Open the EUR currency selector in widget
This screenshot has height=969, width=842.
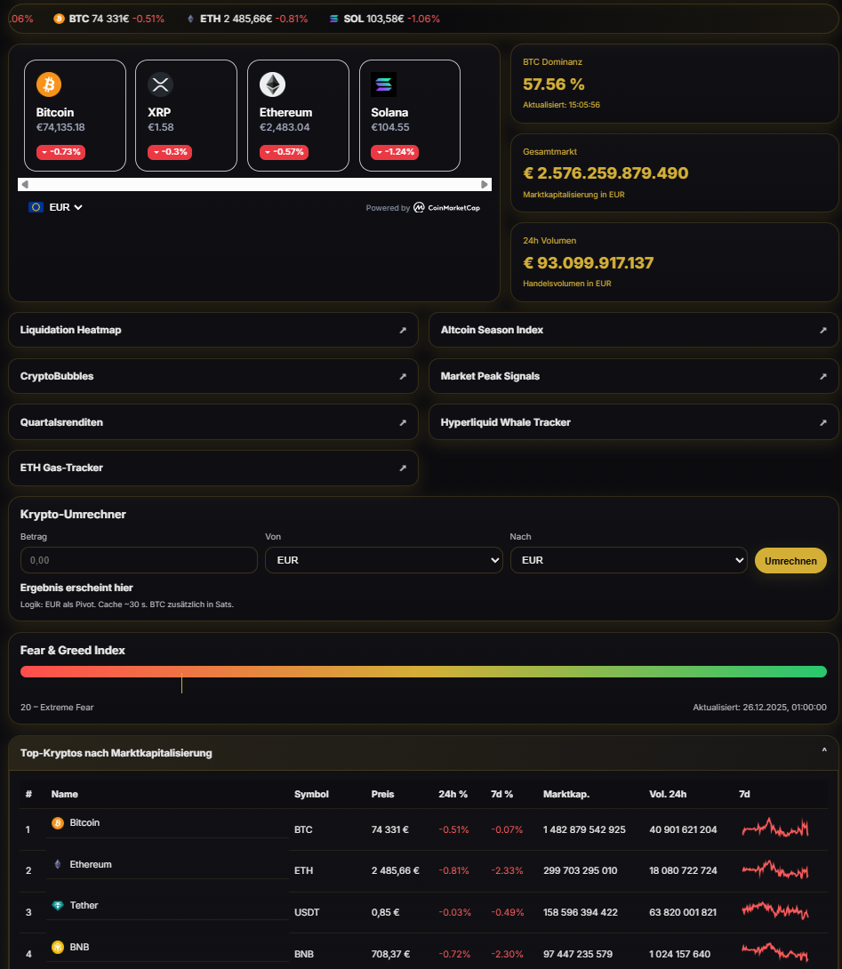click(57, 207)
